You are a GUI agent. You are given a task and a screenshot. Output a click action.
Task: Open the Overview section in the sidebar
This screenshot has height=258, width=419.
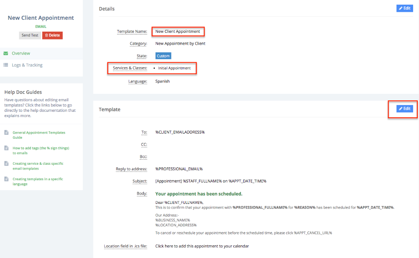21,53
